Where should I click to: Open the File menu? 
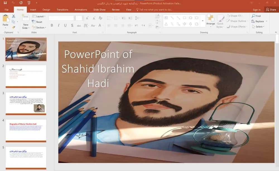click(7, 10)
